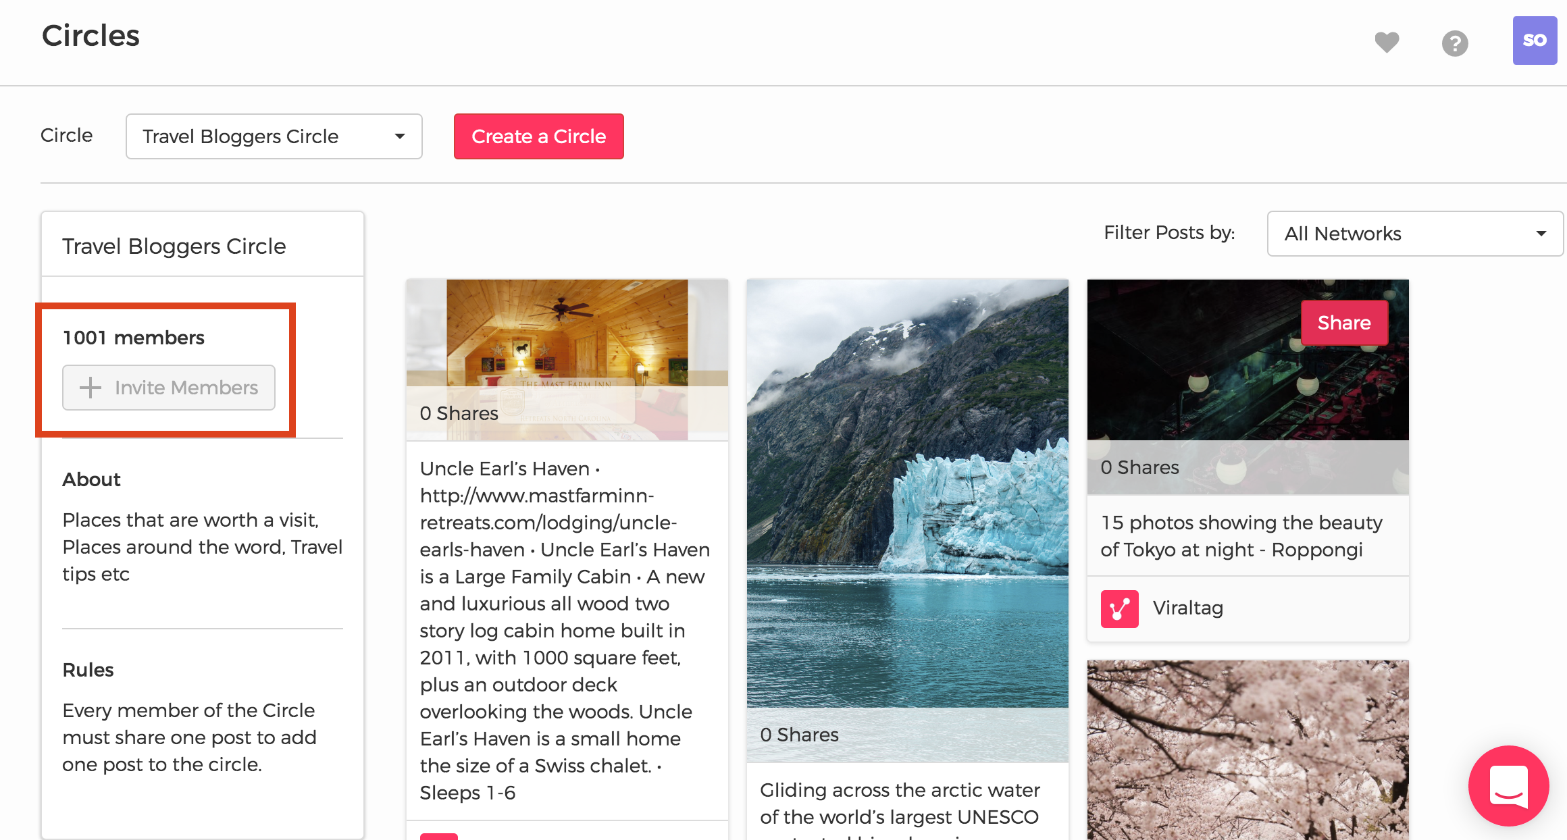
Task: Click the Circle dropdown arrow
Action: (400, 136)
